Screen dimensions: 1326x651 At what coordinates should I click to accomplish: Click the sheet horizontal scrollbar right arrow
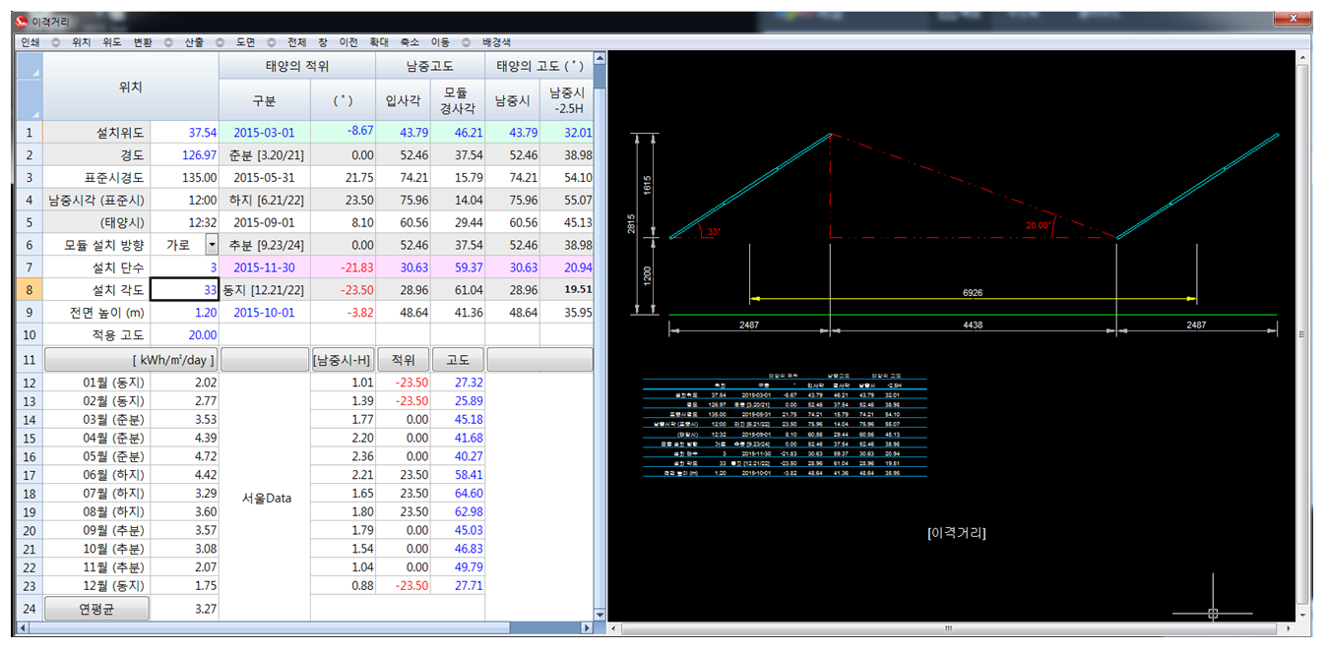click(x=588, y=627)
